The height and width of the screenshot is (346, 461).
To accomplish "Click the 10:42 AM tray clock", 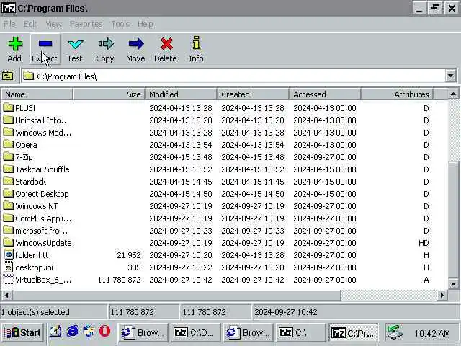I will click(x=432, y=333).
